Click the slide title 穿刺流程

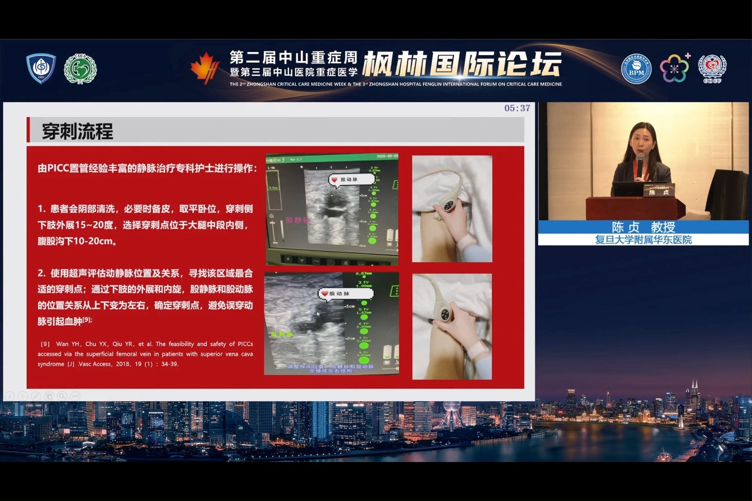(x=78, y=131)
